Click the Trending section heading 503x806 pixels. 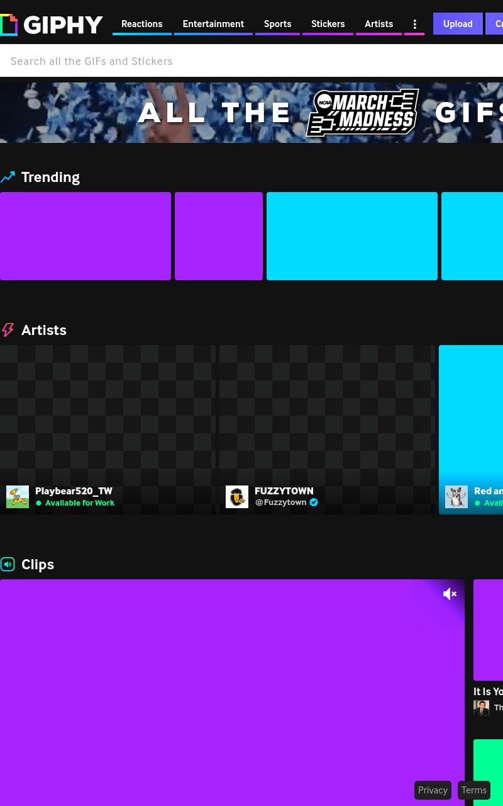pyautogui.click(x=50, y=177)
